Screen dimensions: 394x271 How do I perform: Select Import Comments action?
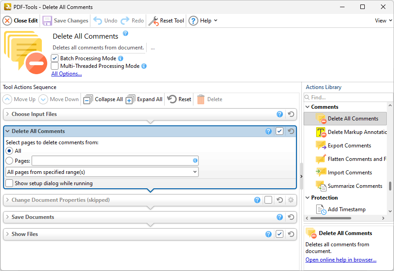pyautogui.click(x=344, y=173)
